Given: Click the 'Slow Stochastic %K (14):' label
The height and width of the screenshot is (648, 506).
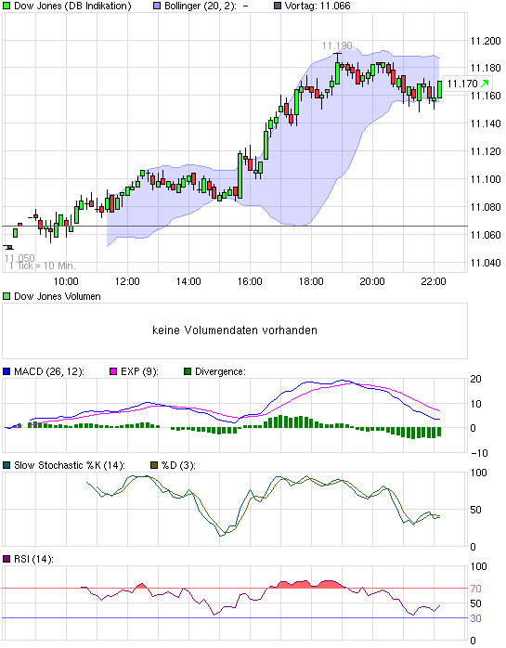Looking at the screenshot, I should [x=70, y=465].
